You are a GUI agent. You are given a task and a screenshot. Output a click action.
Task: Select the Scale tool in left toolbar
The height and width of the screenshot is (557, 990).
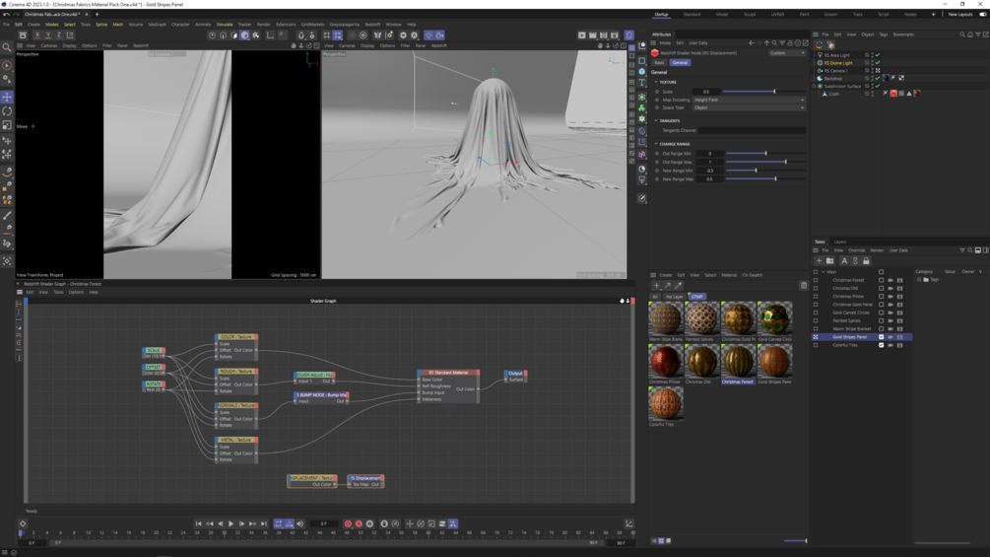coord(7,125)
